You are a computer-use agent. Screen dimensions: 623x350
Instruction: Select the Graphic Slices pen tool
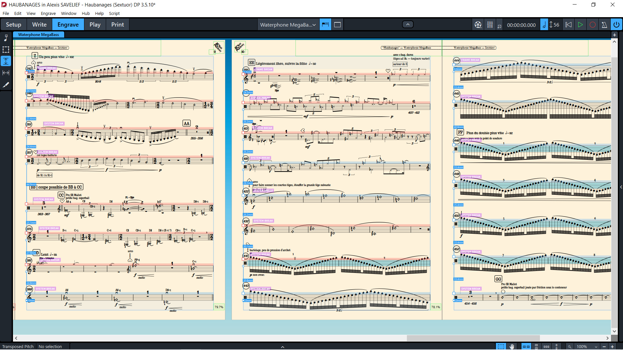(x=6, y=85)
